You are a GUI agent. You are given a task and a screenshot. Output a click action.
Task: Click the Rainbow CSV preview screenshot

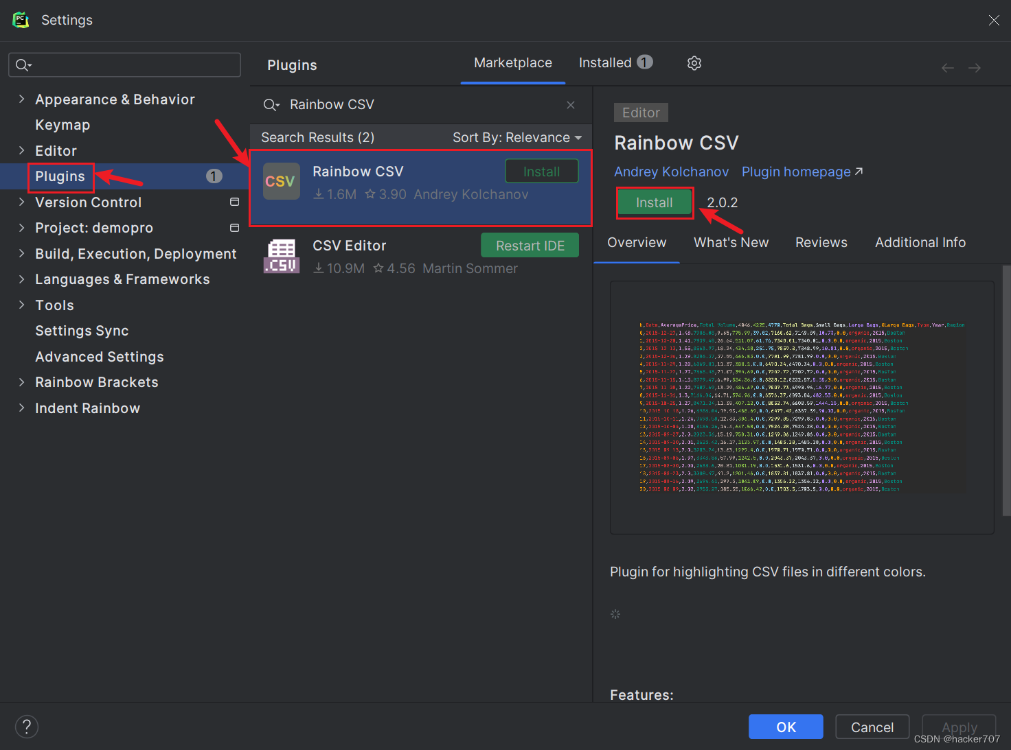point(802,408)
